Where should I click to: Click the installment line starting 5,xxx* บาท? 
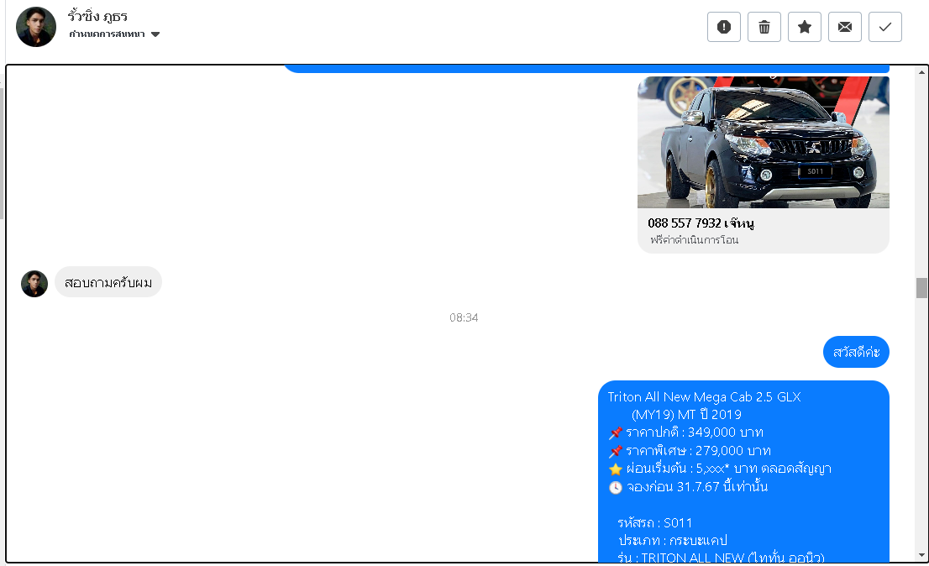click(x=720, y=469)
